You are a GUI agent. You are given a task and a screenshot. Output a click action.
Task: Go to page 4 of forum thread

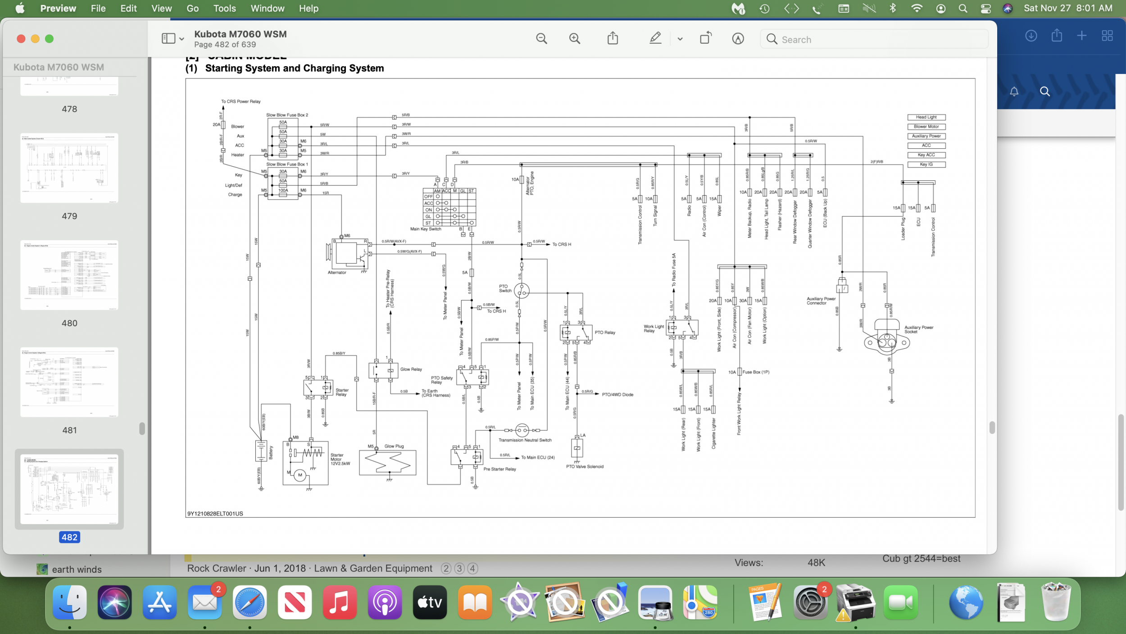[472, 569]
